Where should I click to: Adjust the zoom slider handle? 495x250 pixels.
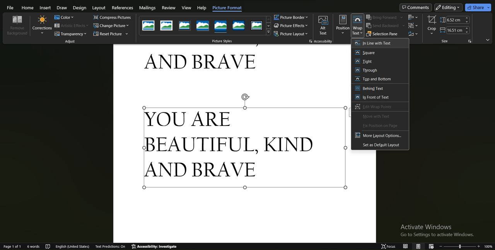[x=460, y=247]
